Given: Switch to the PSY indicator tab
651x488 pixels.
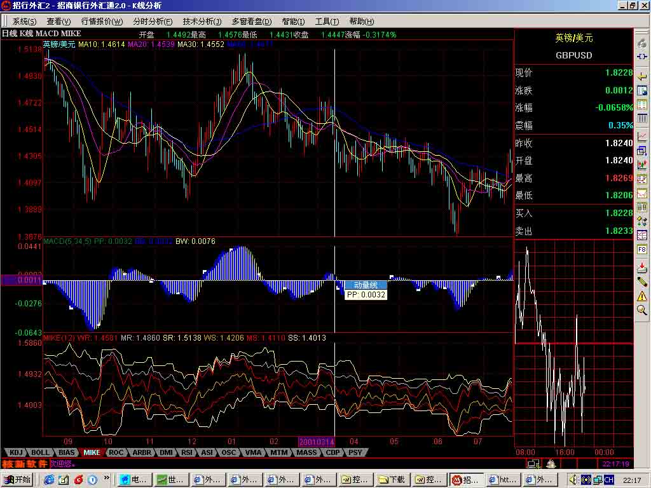Looking at the screenshot, I should coord(355,452).
